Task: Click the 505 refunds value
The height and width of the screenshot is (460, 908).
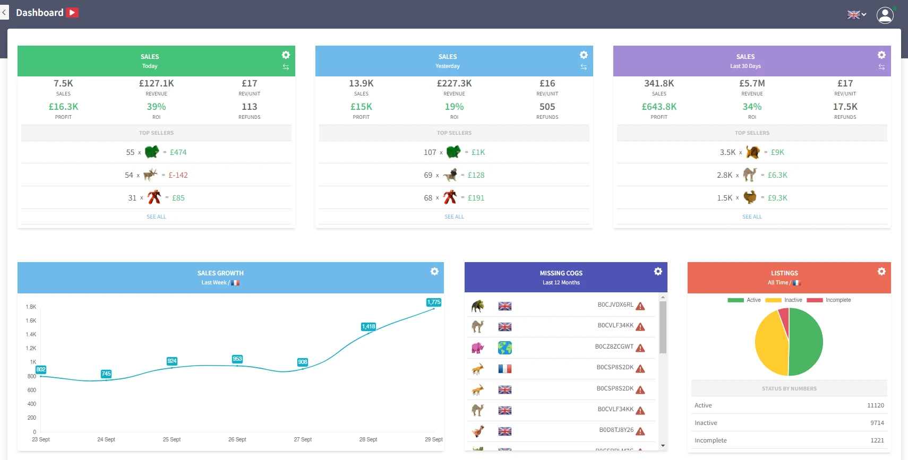Action: (x=547, y=107)
